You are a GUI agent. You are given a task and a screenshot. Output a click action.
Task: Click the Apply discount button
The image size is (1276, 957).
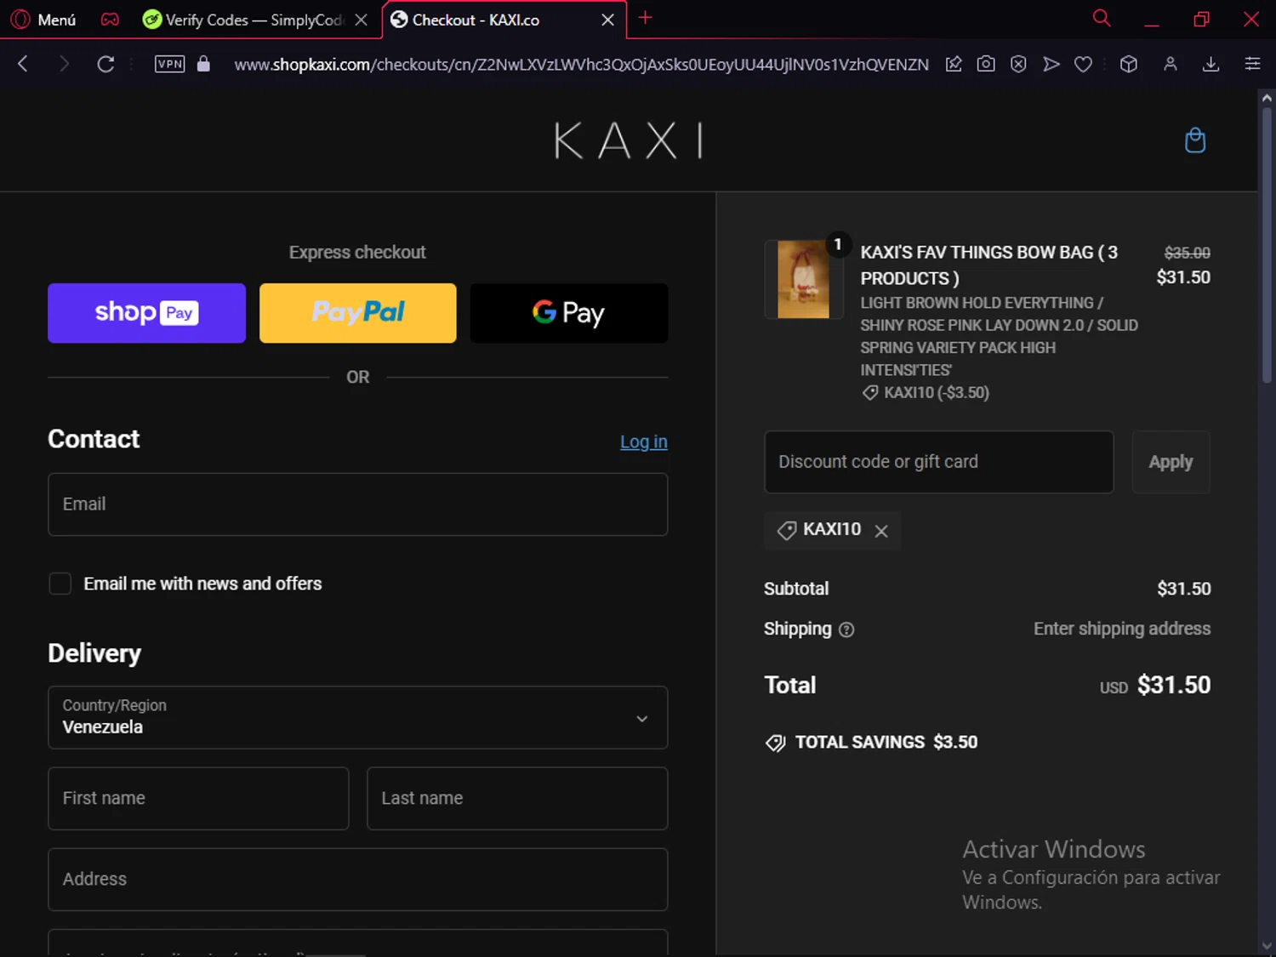click(1171, 462)
